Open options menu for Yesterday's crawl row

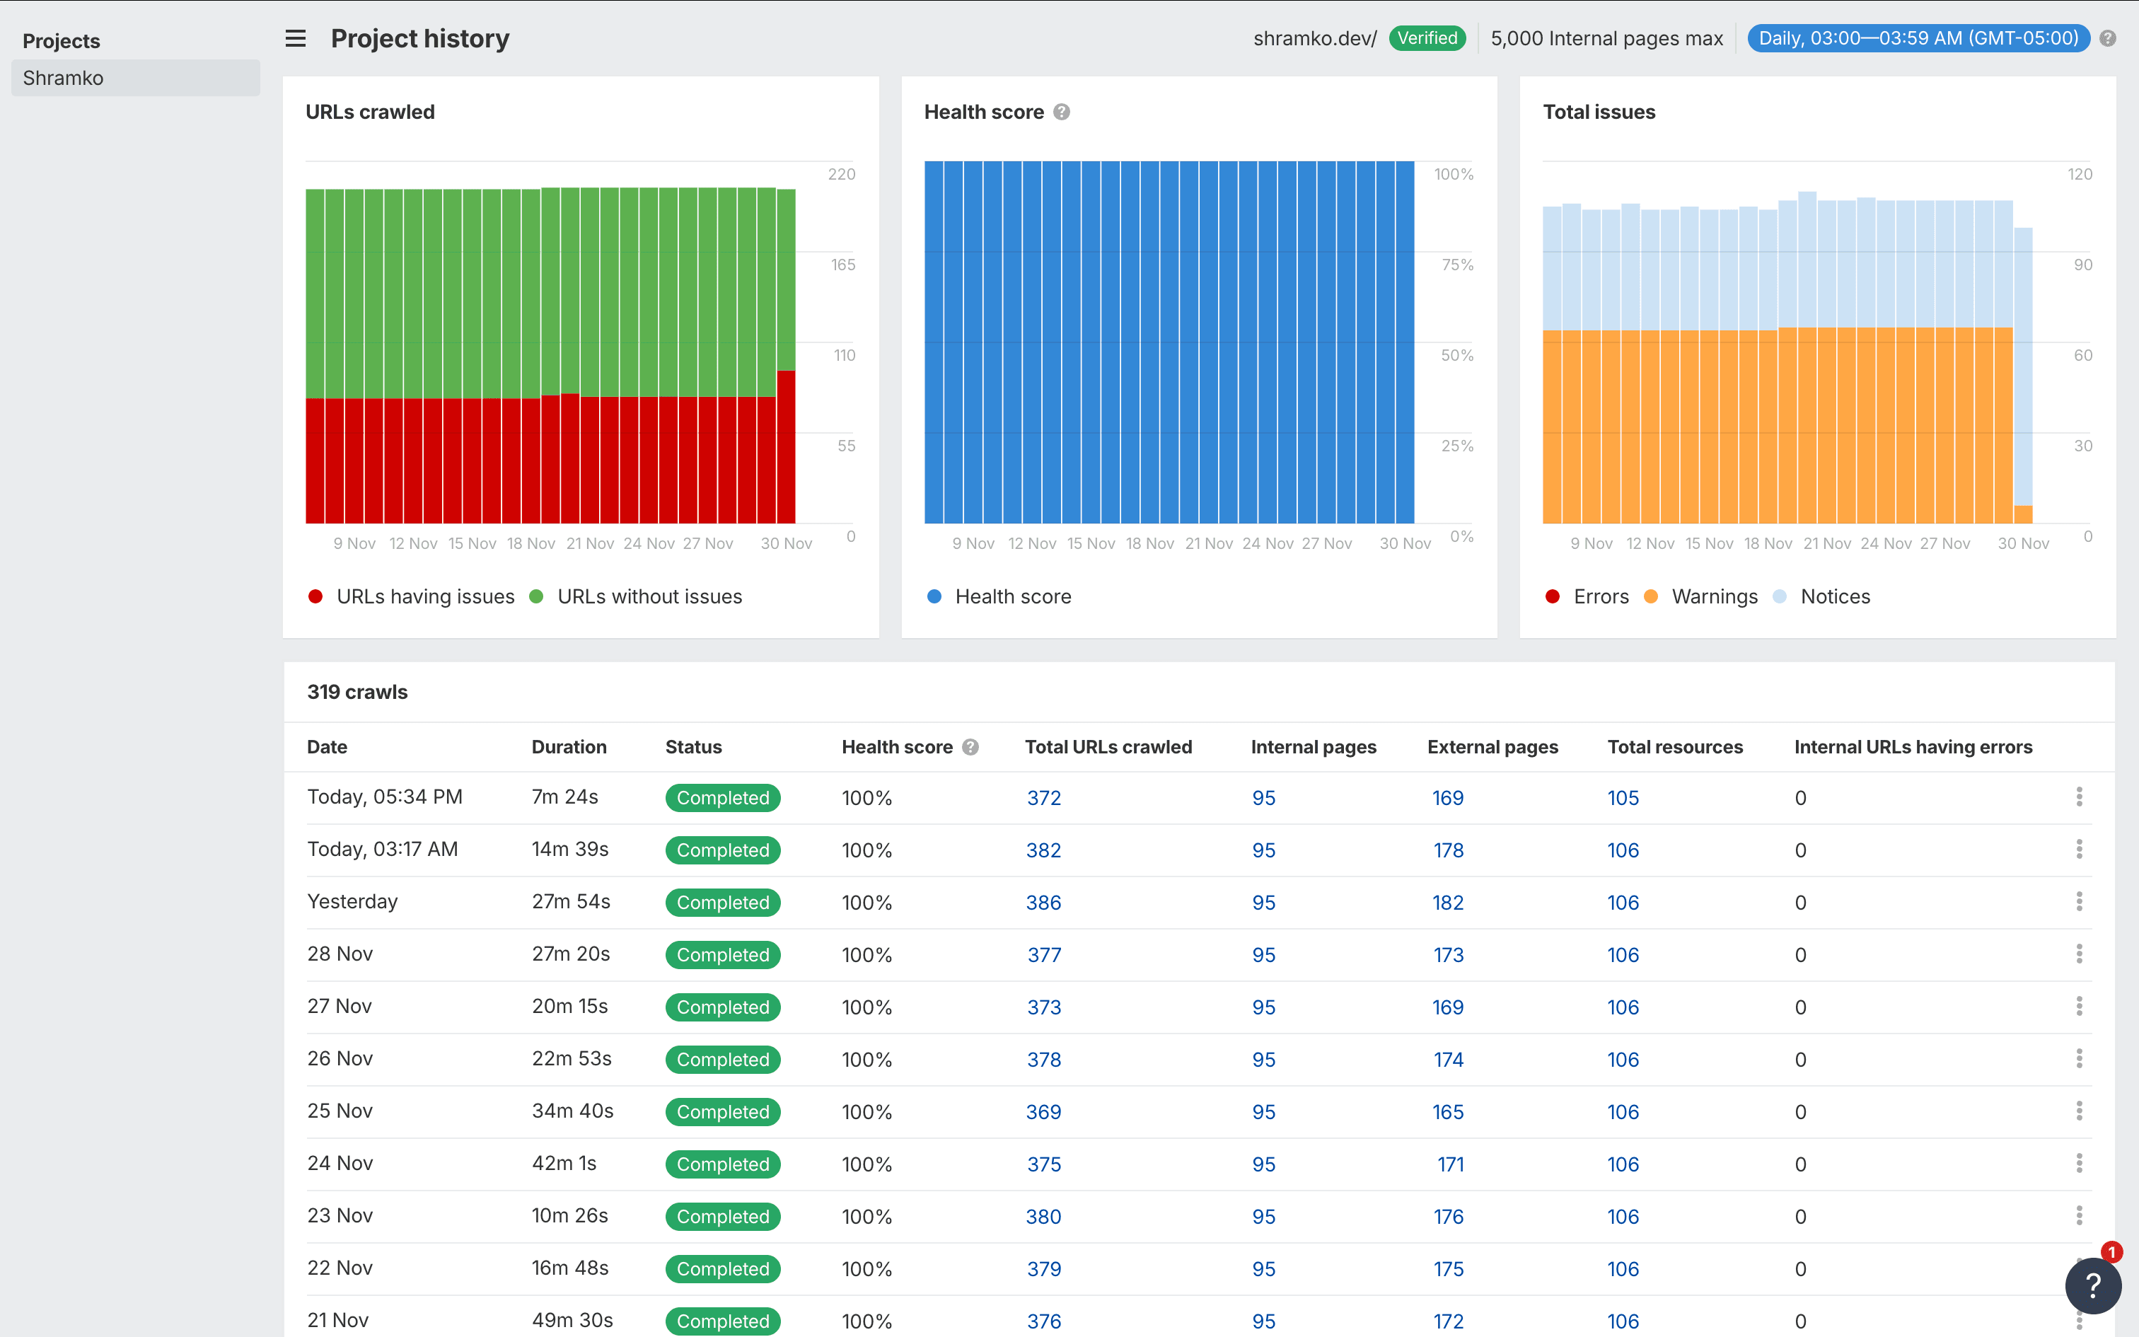tap(2079, 902)
